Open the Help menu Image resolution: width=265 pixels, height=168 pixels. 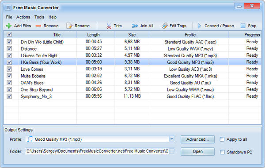pyautogui.click(x=53, y=17)
